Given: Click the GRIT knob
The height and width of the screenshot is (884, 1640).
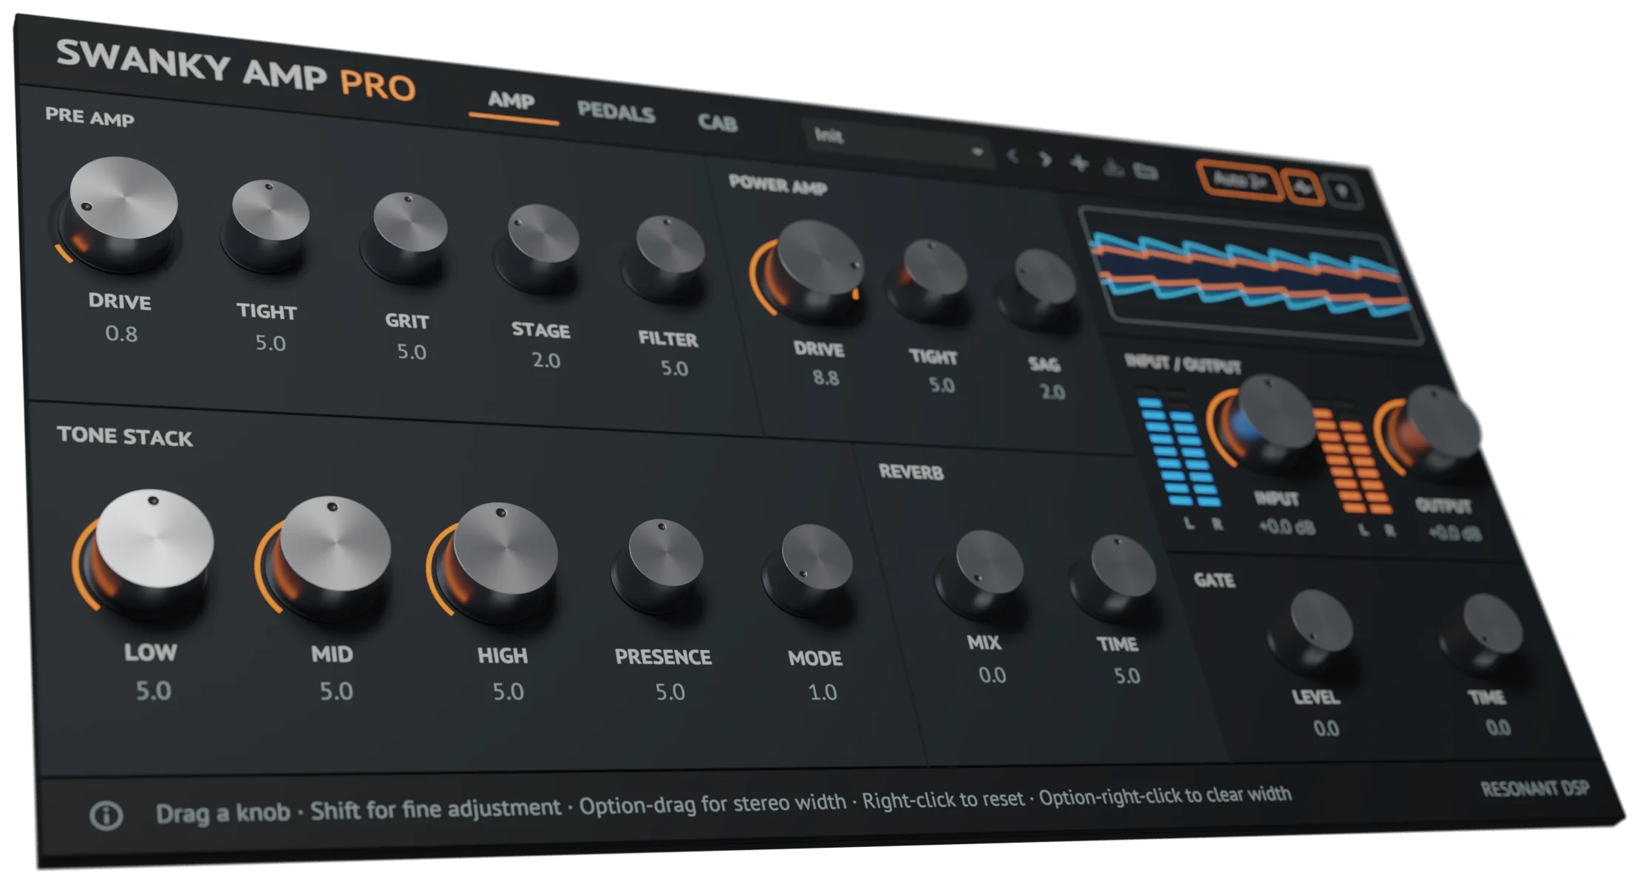Looking at the screenshot, I should click(406, 236).
